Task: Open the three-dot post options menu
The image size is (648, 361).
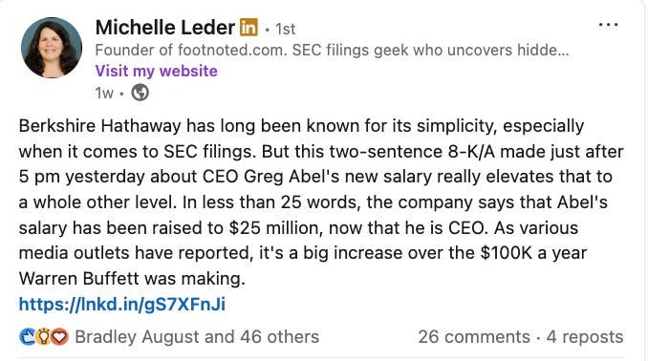Action: click(608, 25)
